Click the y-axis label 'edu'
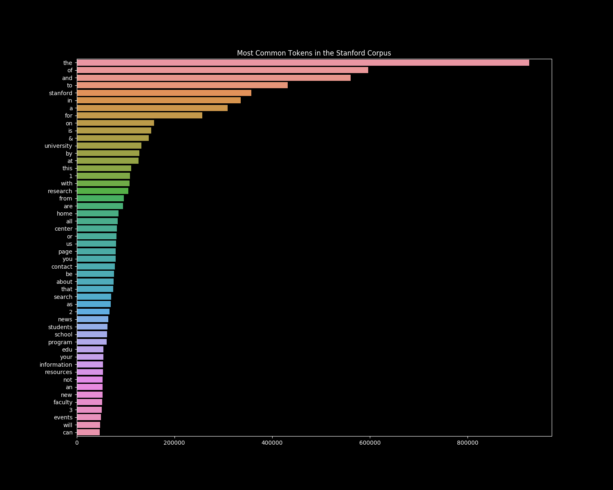 [x=67, y=350]
